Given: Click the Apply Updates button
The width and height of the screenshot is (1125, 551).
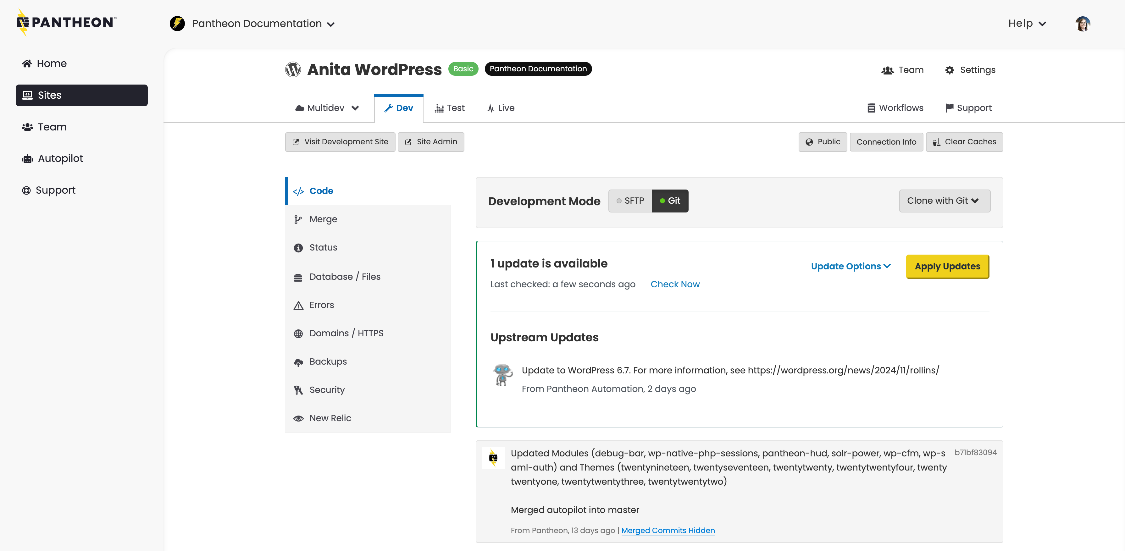Looking at the screenshot, I should [947, 266].
